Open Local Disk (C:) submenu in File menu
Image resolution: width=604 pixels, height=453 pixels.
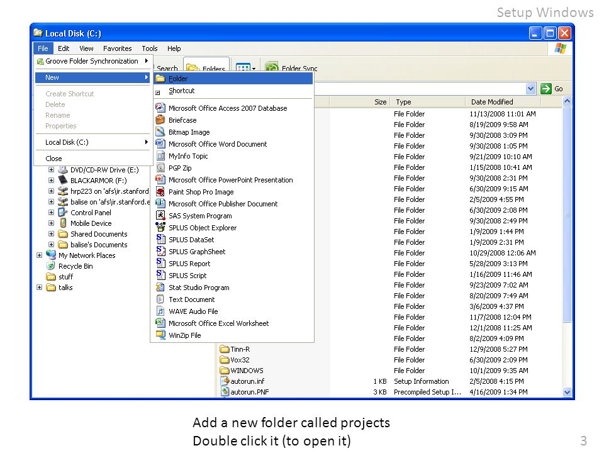(92, 142)
